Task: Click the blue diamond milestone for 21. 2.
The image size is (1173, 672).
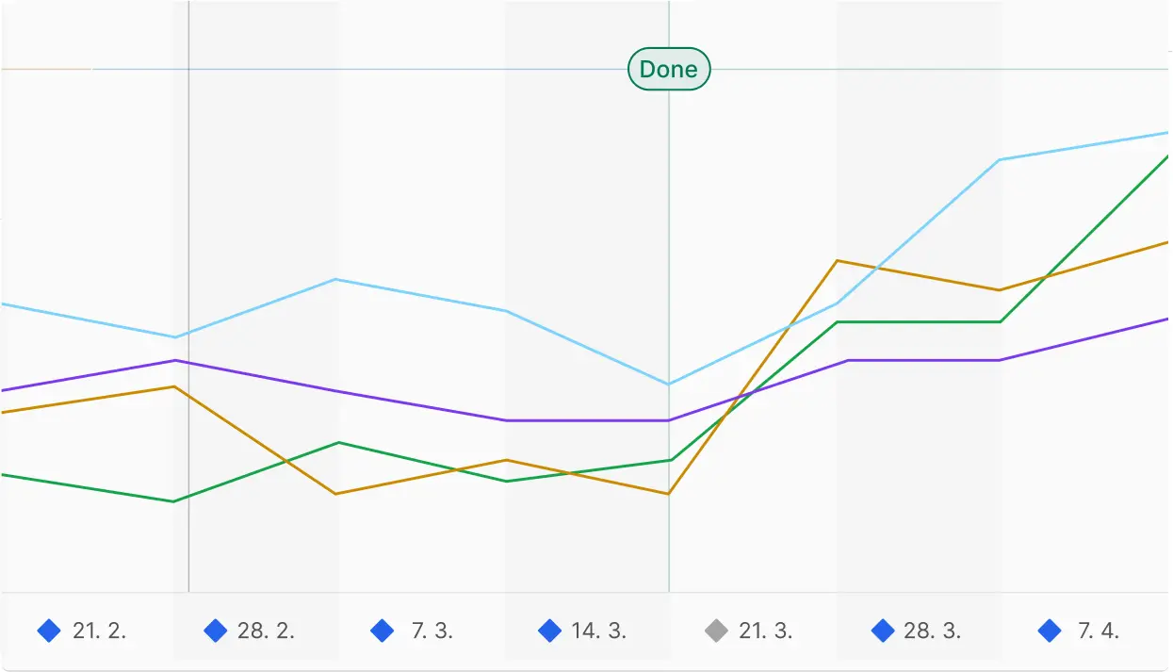Action: [x=49, y=631]
